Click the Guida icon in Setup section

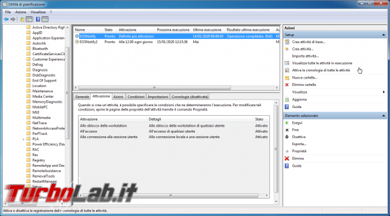tap(287, 107)
